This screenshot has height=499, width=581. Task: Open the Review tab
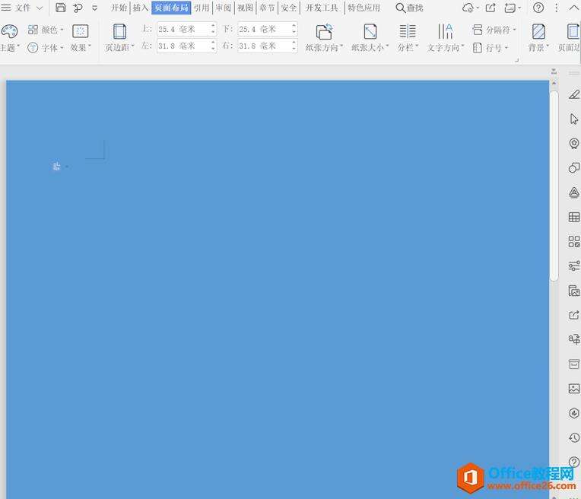point(224,8)
